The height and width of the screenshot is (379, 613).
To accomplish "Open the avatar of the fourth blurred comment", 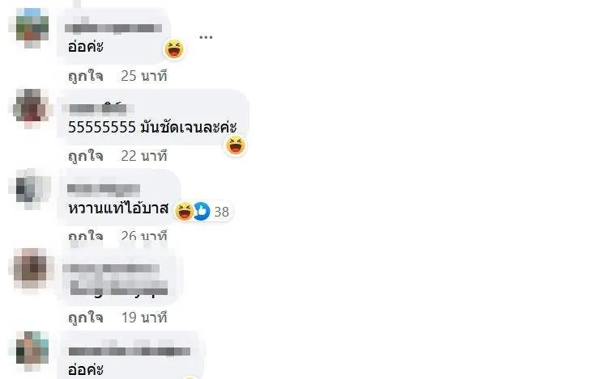I will (32, 269).
